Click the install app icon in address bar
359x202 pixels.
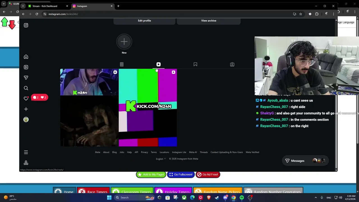point(294,14)
